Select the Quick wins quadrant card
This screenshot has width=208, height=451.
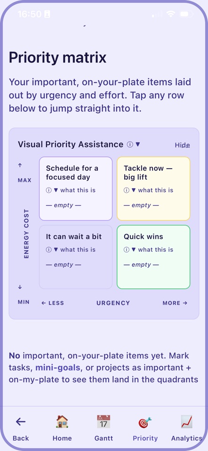[x=153, y=257]
